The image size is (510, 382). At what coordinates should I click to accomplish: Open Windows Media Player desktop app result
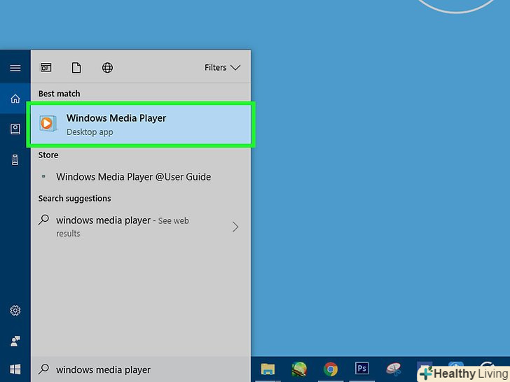140,125
